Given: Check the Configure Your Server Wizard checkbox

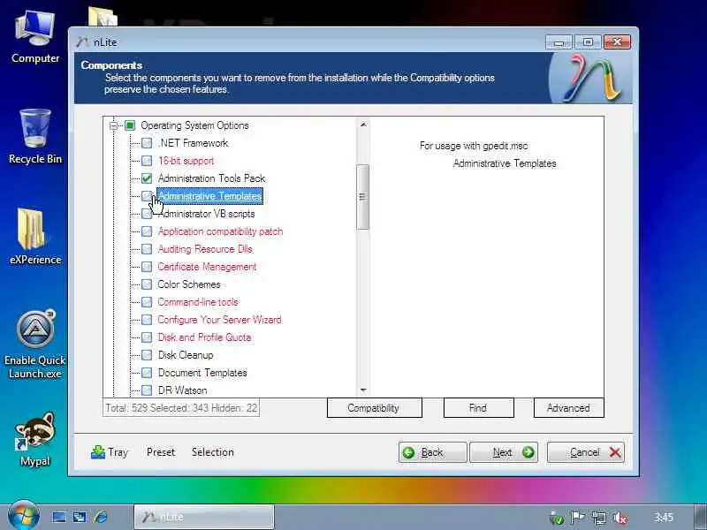Looking at the screenshot, I should point(147,320).
